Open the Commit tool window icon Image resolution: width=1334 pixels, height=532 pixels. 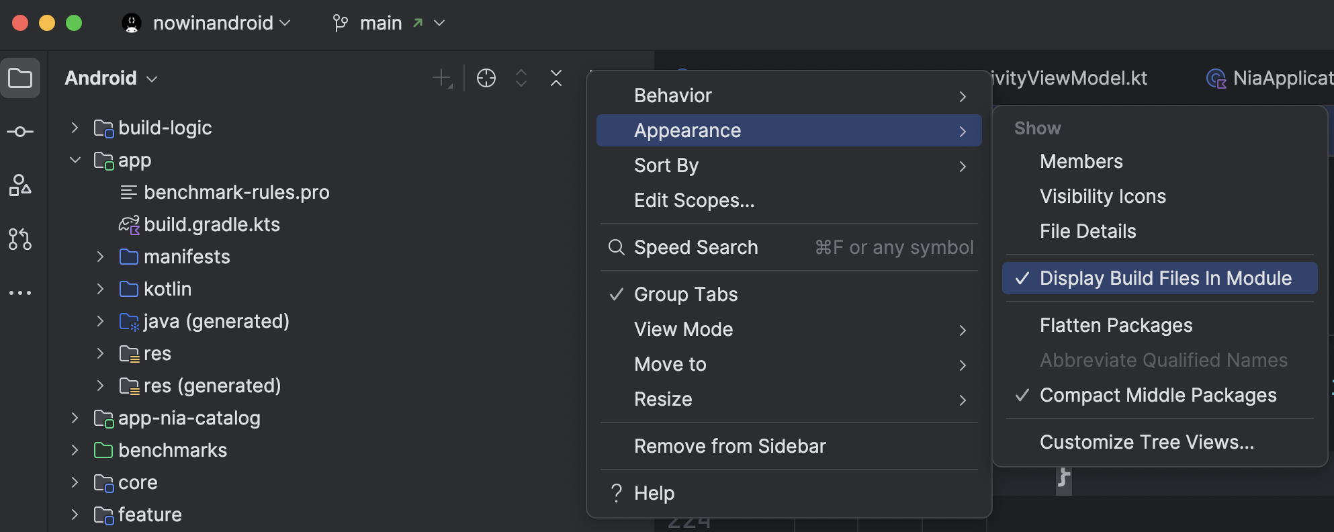pyautogui.click(x=20, y=132)
